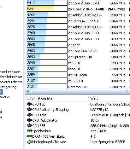Click the CPU Multiplikator chip icon
This screenshot has width=130, height=149.
click(29, 120)
